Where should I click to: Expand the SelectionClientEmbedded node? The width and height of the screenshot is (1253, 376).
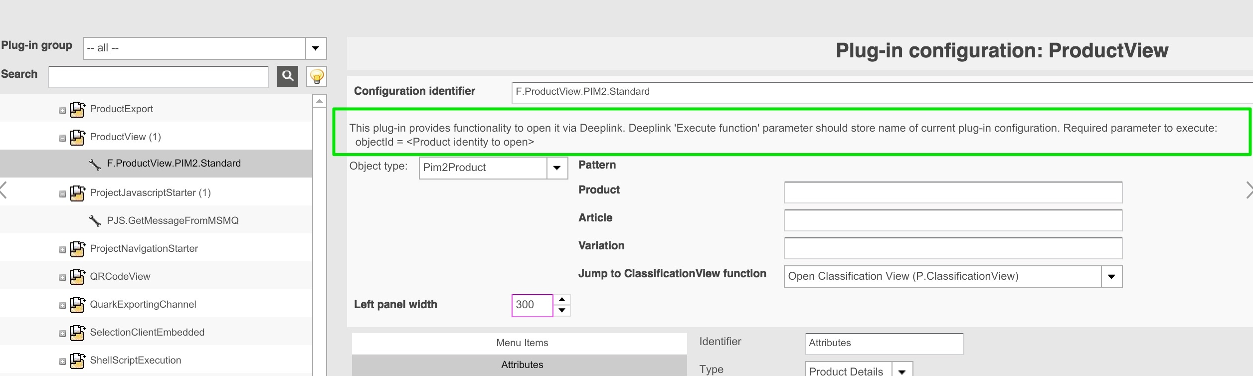(x=62, y=334)
